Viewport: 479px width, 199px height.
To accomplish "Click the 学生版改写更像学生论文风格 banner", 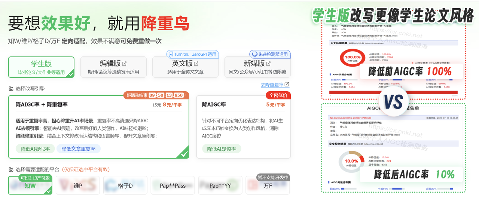I will click(x=393, y=15).
